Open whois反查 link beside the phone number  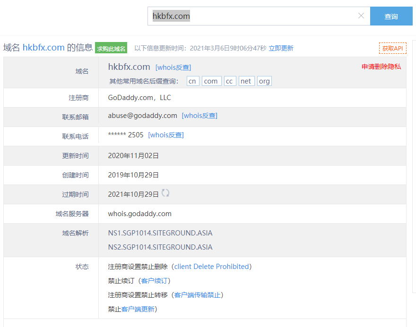(x=166, y=135)
